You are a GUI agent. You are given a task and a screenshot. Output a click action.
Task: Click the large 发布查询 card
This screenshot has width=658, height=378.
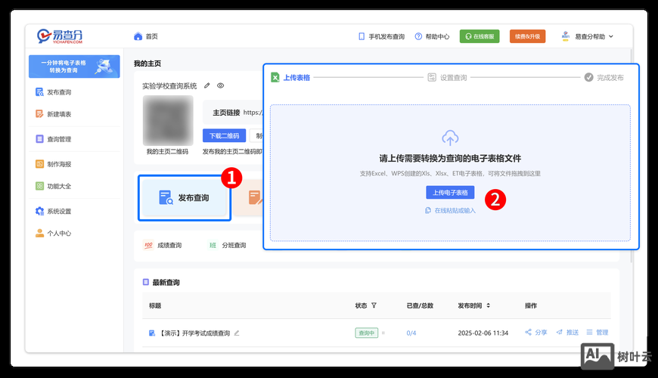(x=185, y=197)
